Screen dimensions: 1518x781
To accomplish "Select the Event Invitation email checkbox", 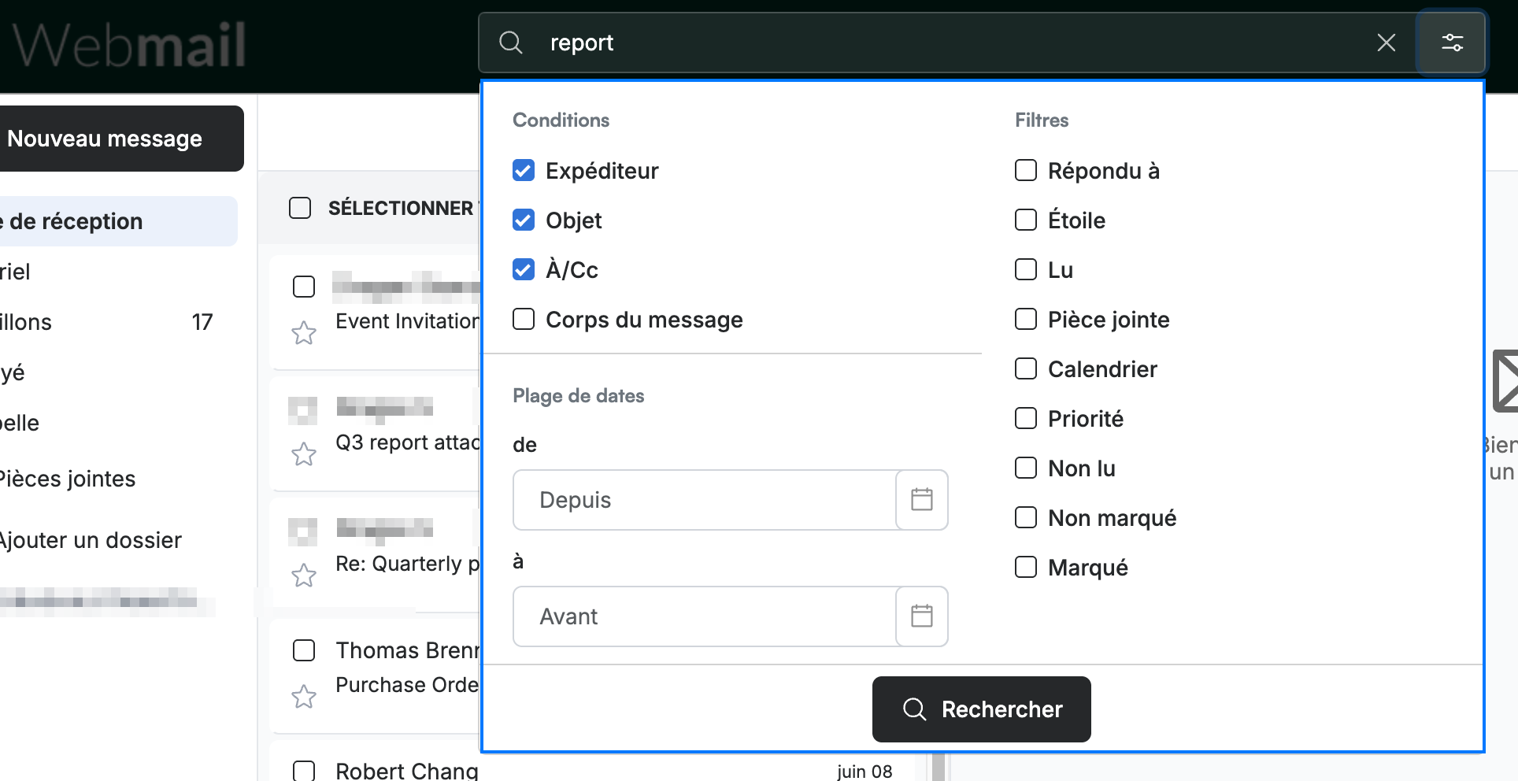I will click(x=304, y=287).
